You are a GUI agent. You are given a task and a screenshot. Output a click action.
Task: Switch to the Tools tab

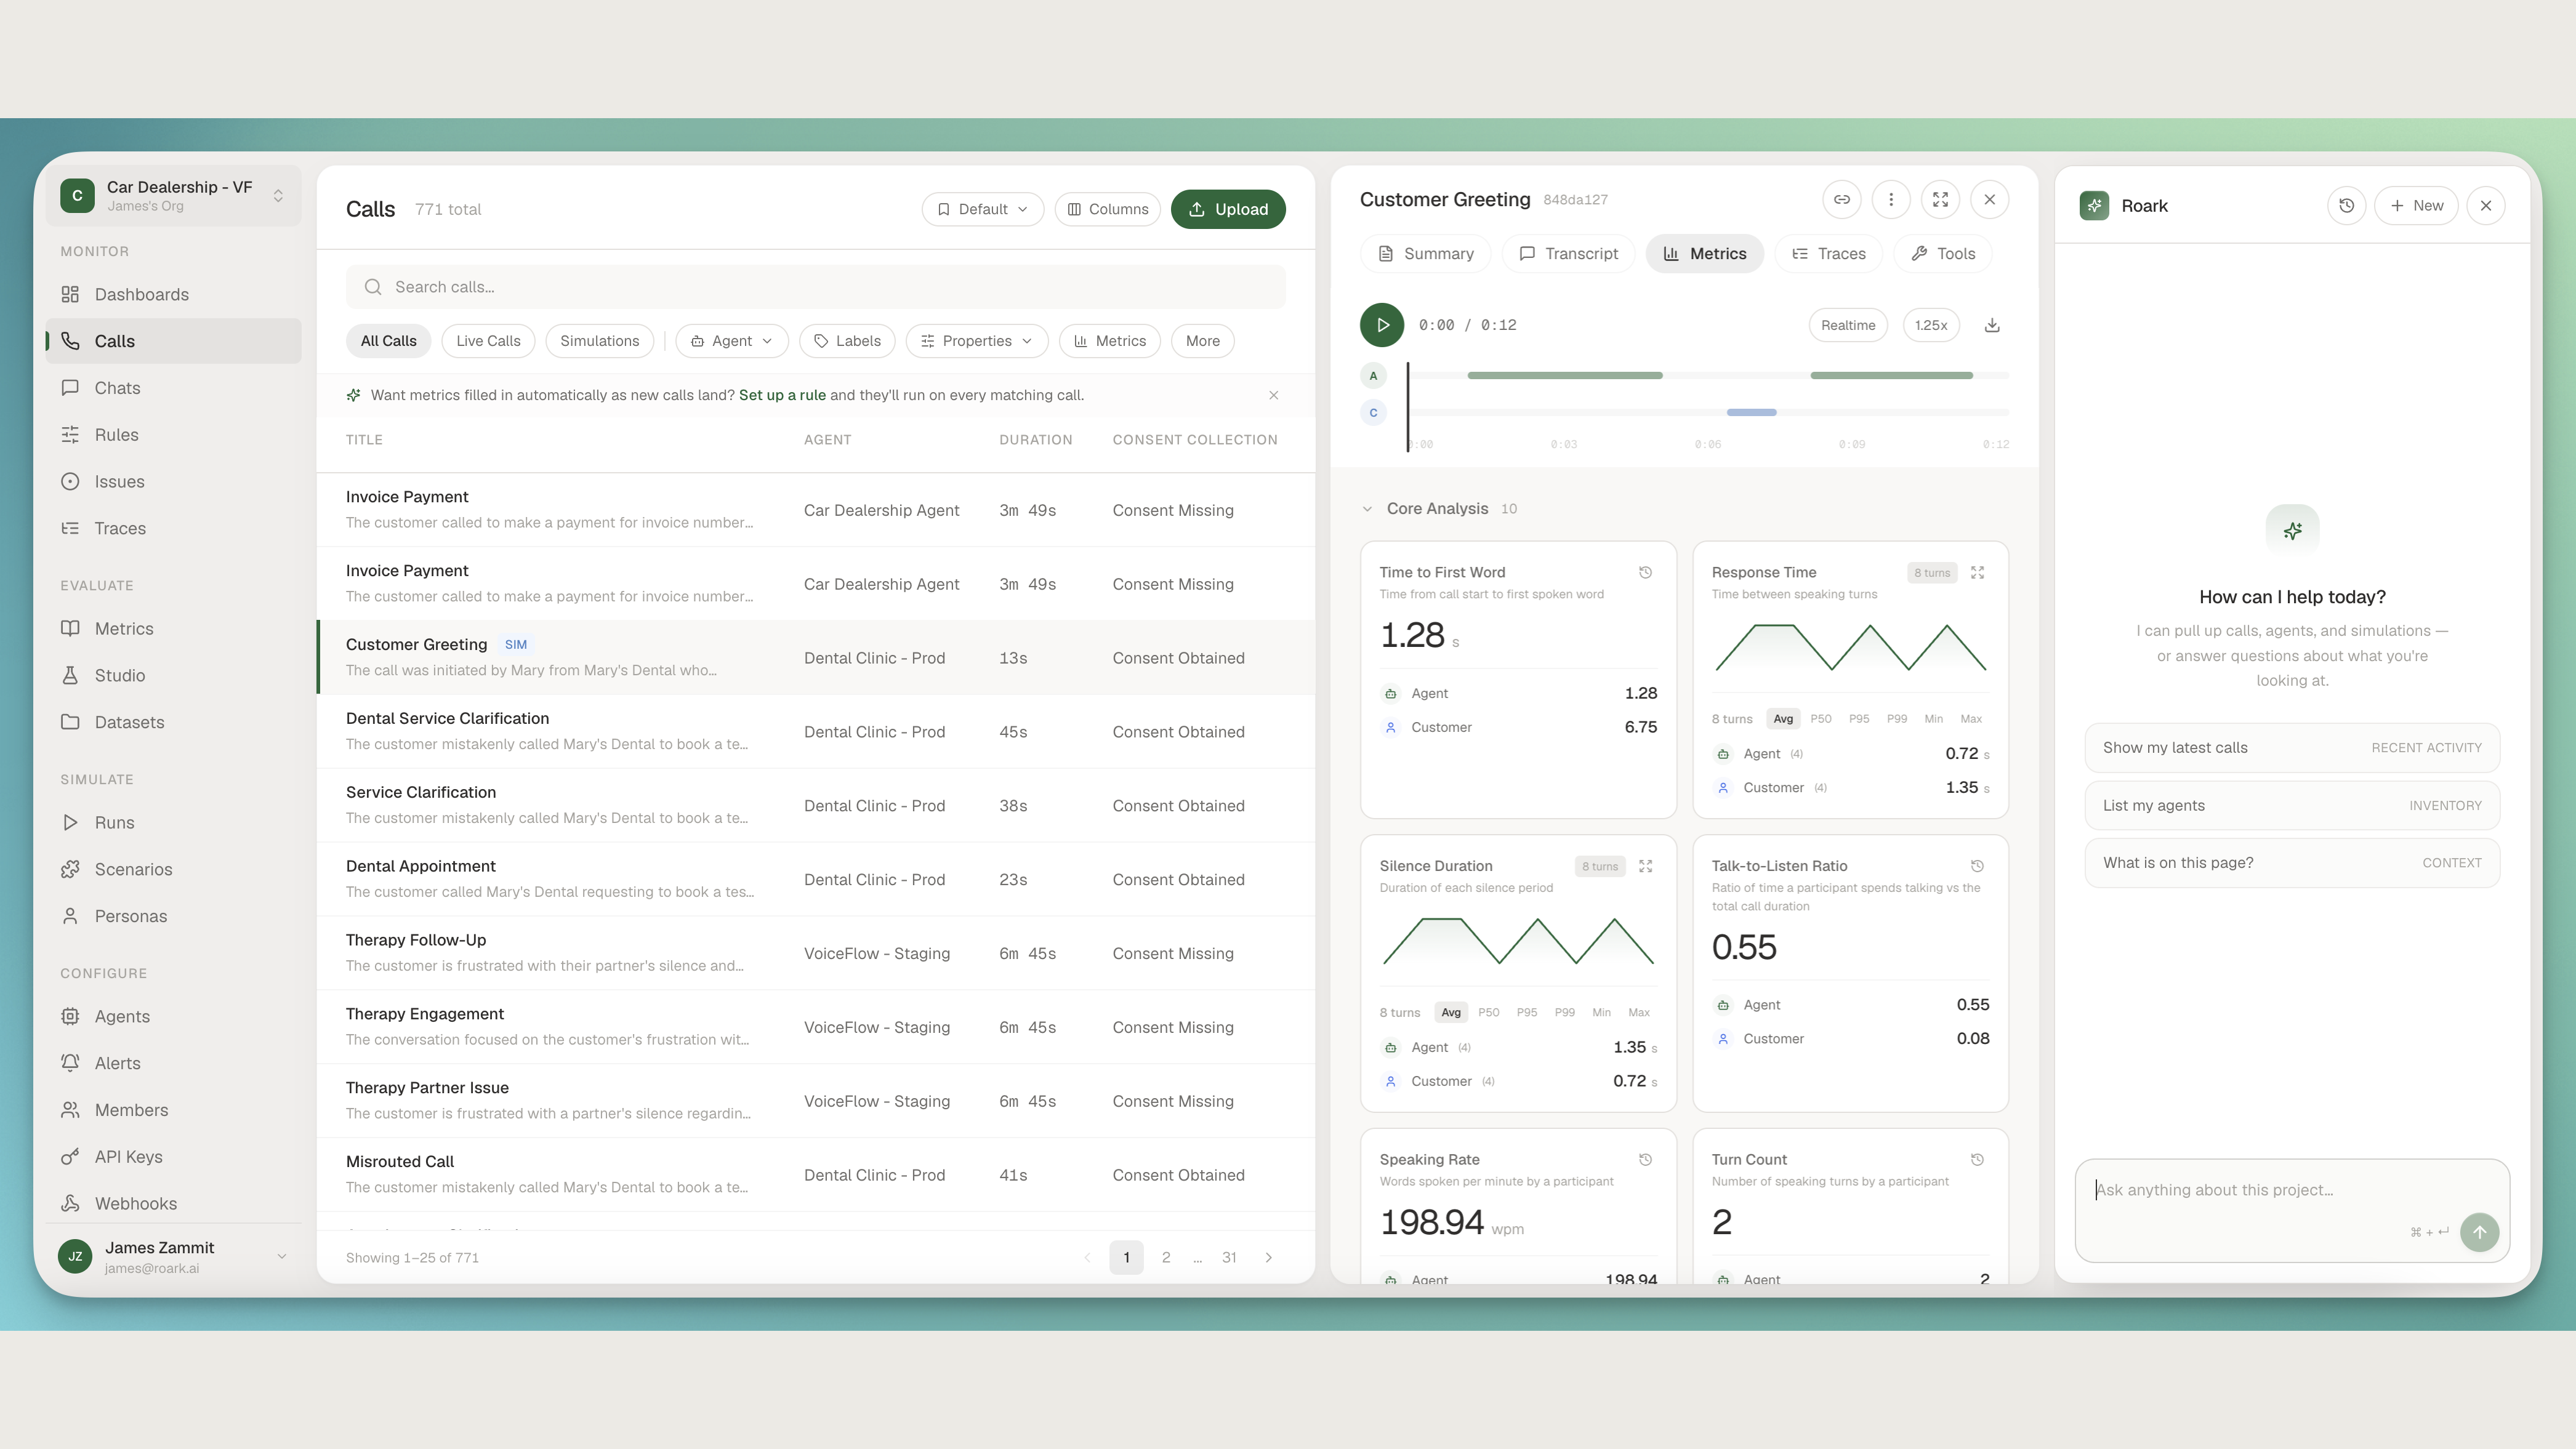(x=1942, y=254)
